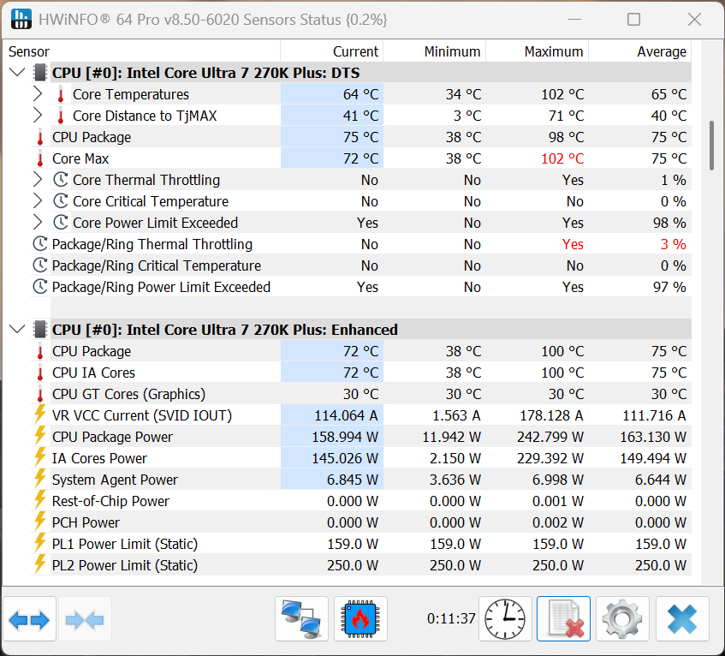The width and height of the screenshot is (725, 656).
Task: Collapse the CPU DTS sensor group
Action: click(x=18, y=73)
